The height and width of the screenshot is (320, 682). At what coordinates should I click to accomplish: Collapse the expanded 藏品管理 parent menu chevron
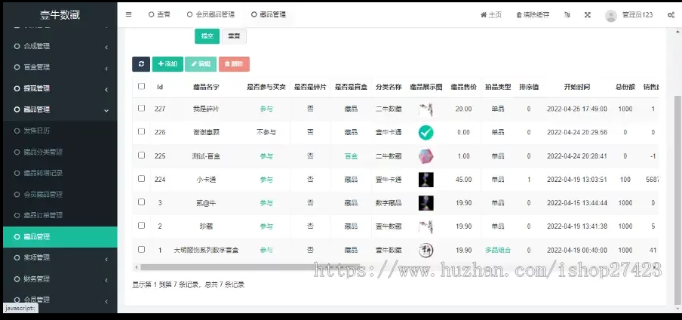pos(106,111)
